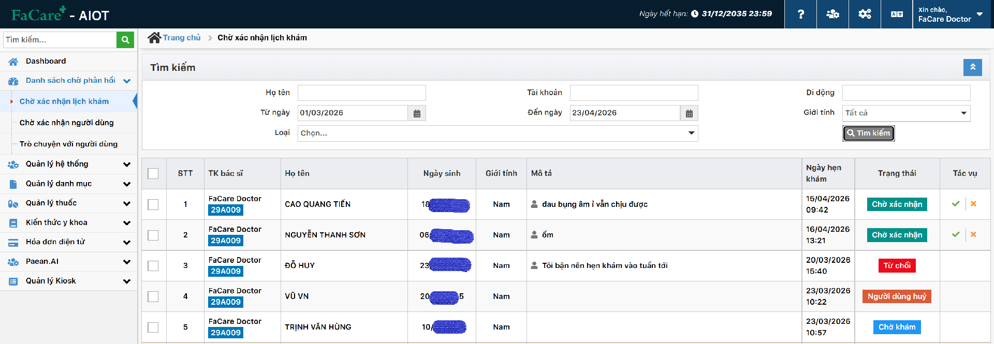Reject appointment for NGUYỄN THANH SƠN

click(x=973, y=234)
